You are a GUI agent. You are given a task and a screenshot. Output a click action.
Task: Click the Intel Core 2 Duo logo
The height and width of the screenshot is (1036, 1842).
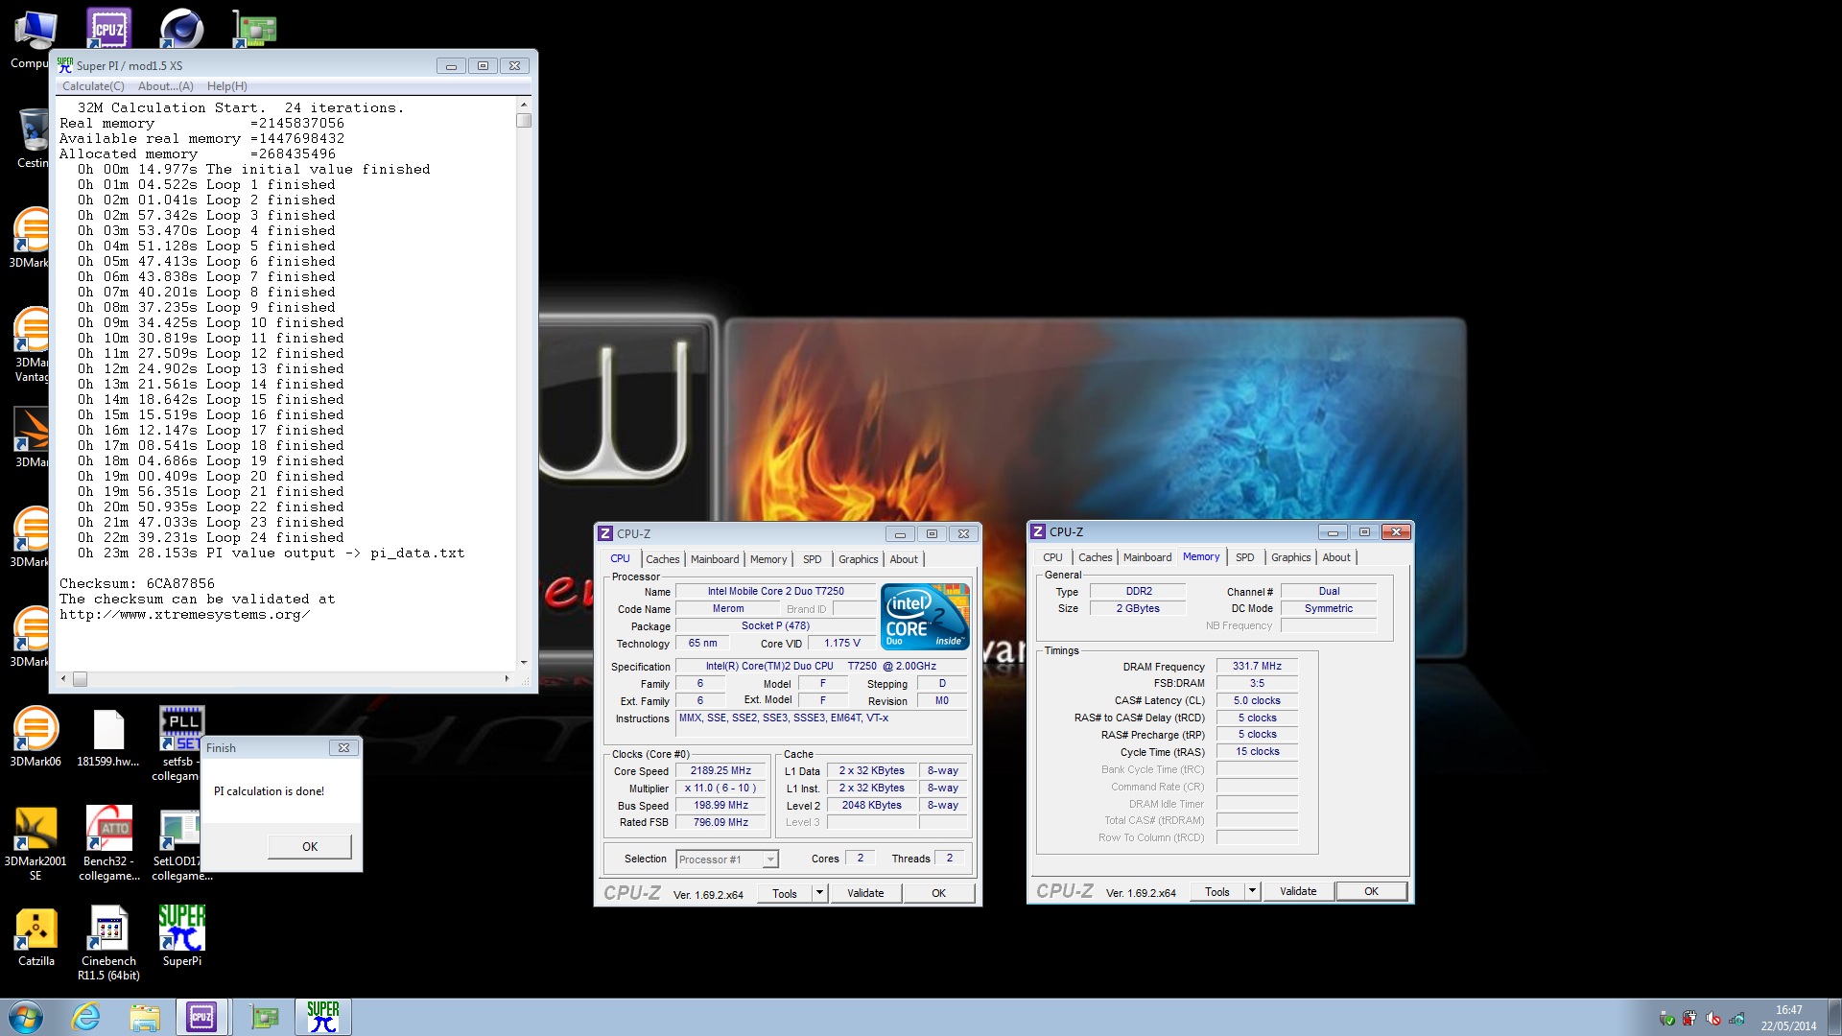tap(925, 617)
